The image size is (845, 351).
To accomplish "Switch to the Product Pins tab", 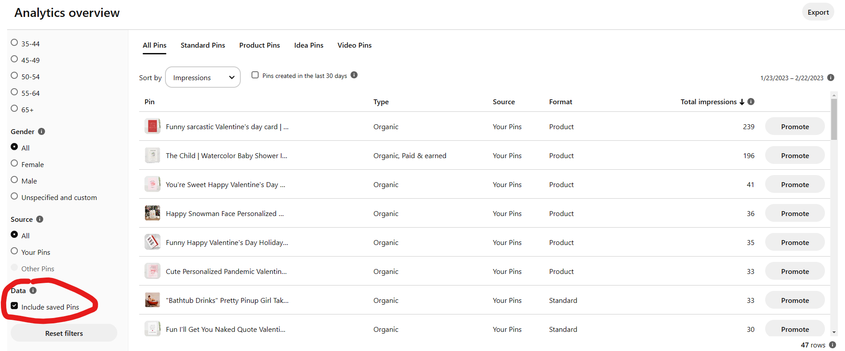I will click(x=260, y=45).
